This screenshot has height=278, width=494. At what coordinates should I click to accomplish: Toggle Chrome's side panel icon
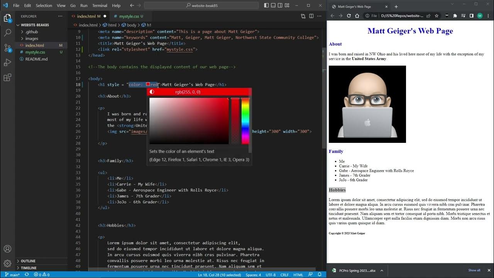click(471, 16)
